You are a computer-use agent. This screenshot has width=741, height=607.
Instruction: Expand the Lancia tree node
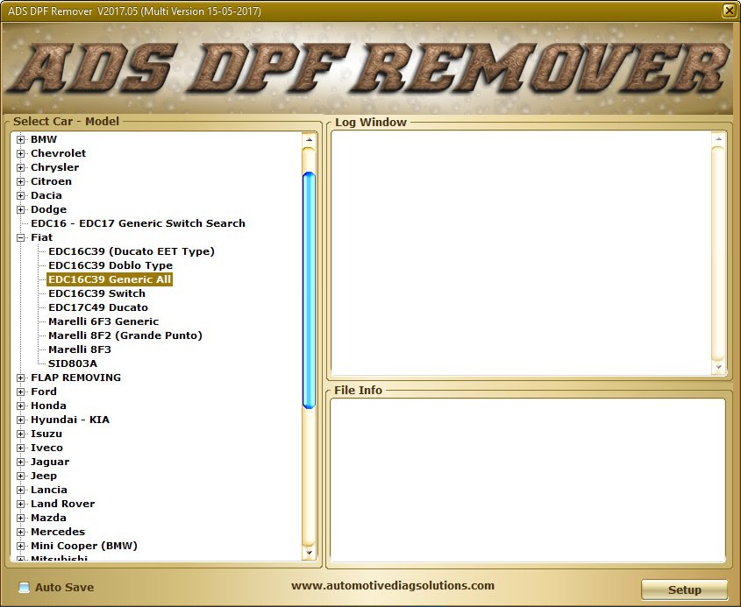click(x=20, y=490)
